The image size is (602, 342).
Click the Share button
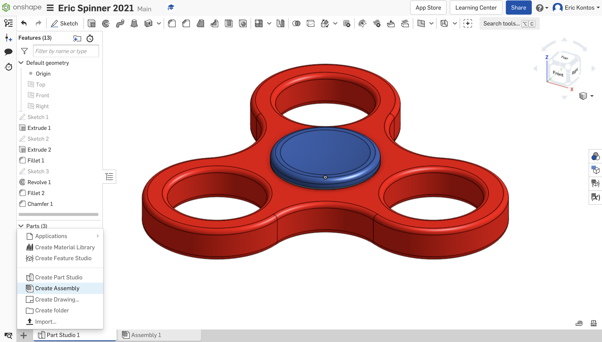pyautogui.click(x=518, y=8)
